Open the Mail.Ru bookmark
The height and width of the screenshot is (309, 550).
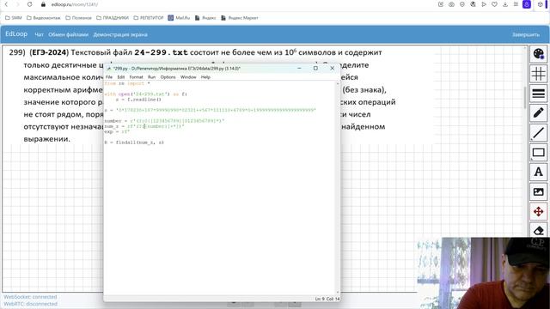pos(179,18)
